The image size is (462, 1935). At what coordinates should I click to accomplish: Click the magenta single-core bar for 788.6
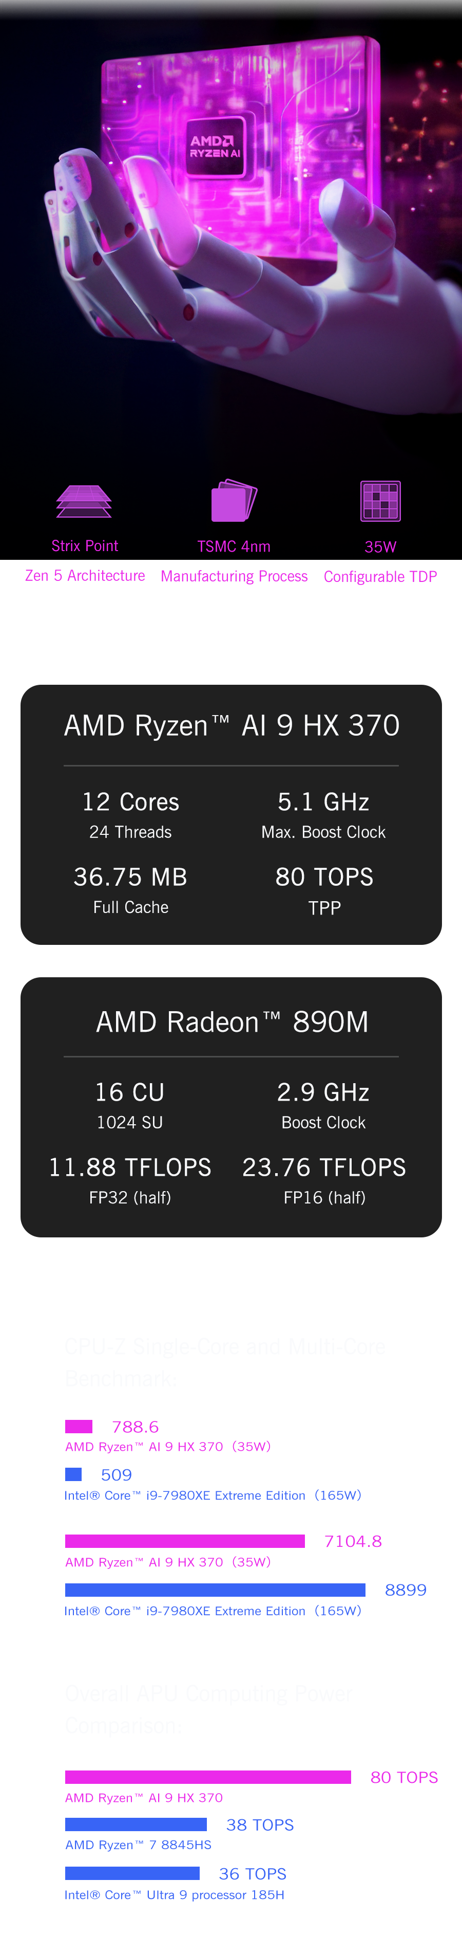point(79,1427)
